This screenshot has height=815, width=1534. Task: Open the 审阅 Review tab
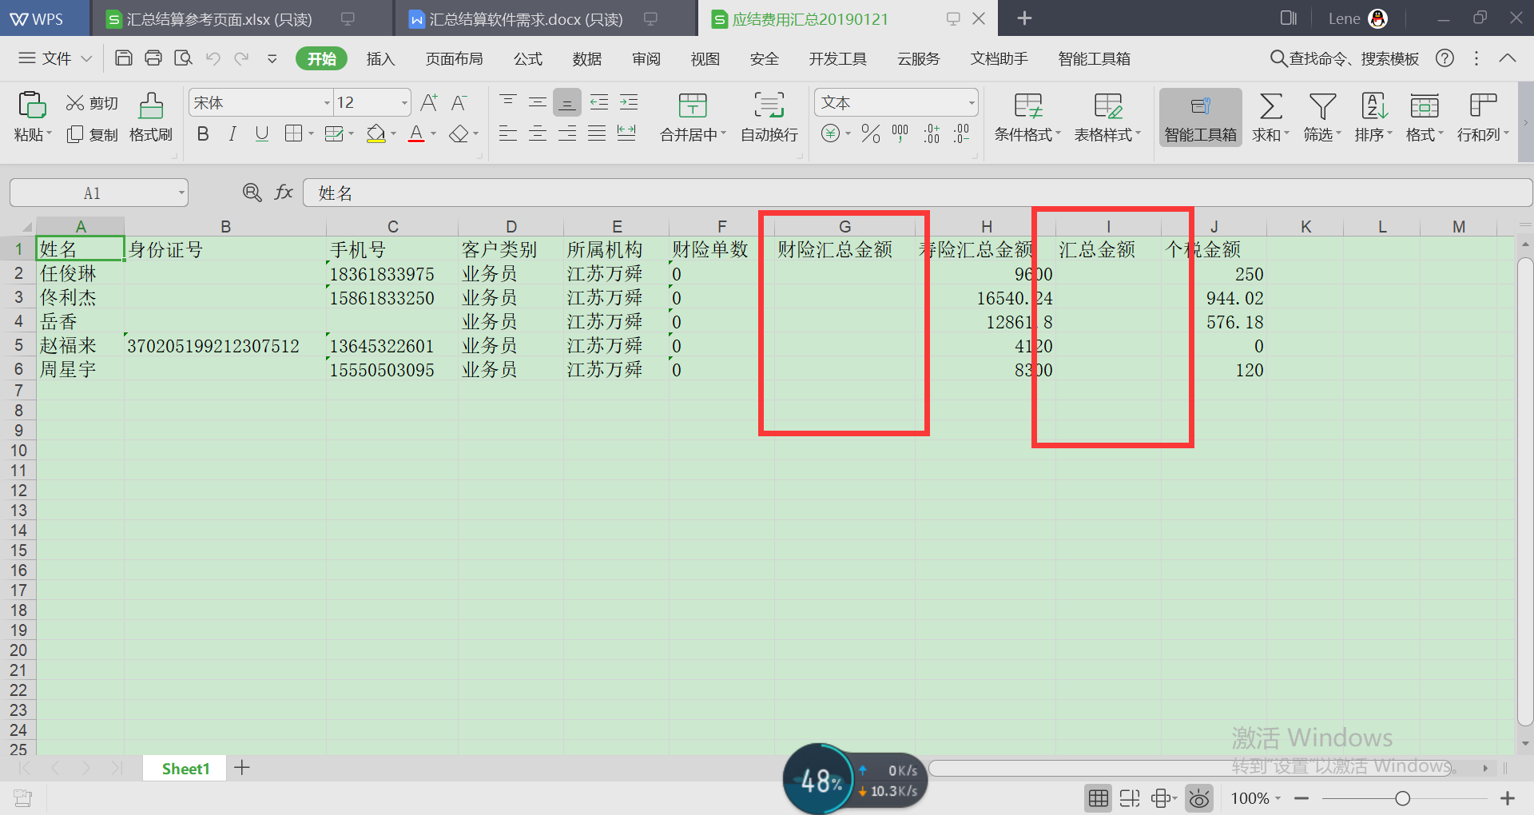646,58
